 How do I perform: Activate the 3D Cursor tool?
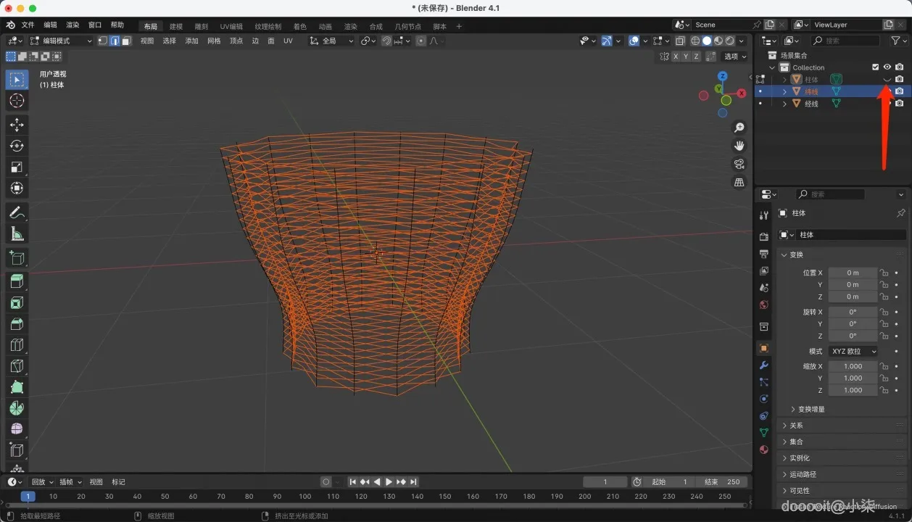tap(17, 101)
